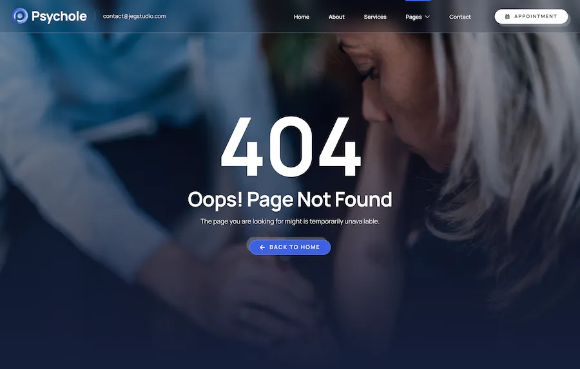This screenshot has width=580, height=369.
Task: Click the left arrow icon on Back to Home
Action: 262,247
